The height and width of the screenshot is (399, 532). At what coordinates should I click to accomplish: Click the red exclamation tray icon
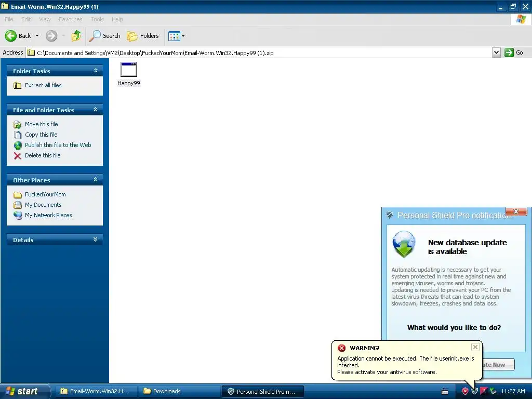tap(484, 391)
